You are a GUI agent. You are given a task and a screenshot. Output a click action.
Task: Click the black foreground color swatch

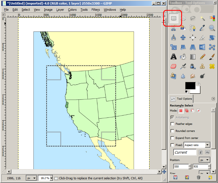click(x=190, y=86)
